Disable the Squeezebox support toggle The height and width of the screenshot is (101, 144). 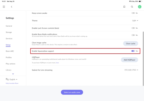[x=133, y=51]
